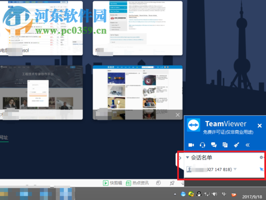
Task: Open the top-left website thumbnail ending 'sol'
Action: click(x=41, y=28)
